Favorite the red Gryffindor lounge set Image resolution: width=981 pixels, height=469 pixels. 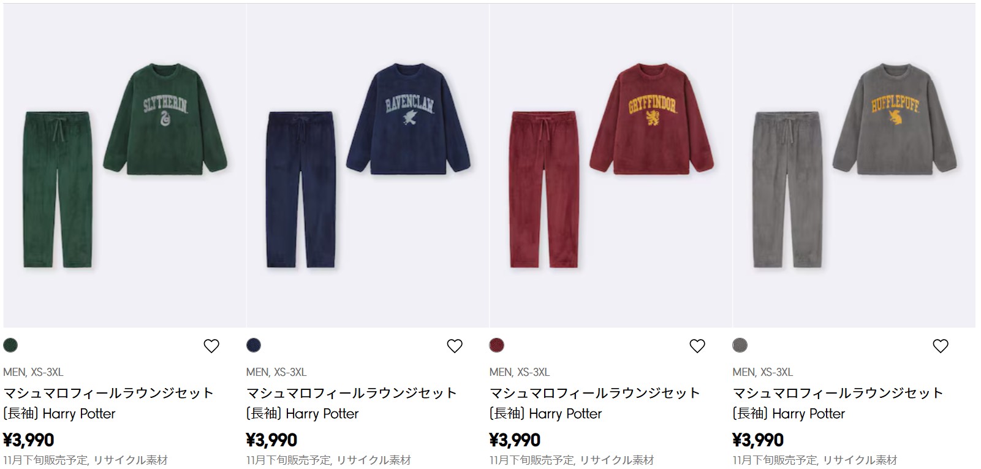(697, 346)
